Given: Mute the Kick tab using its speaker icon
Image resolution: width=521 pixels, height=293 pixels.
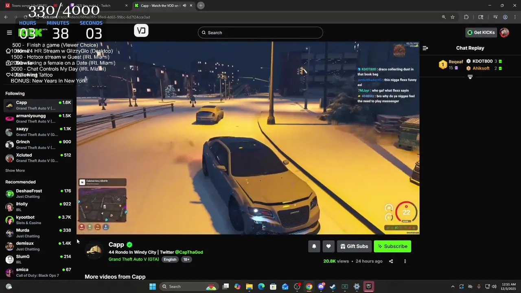Looking at the screenshot, I should 184,6.
